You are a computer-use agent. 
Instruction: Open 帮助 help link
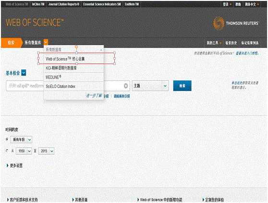(x=238, y=4)
